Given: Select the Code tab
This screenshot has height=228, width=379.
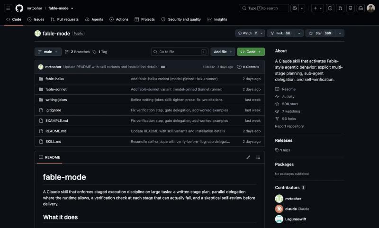Looking at the screenshot, I should (x=14, y=19).
